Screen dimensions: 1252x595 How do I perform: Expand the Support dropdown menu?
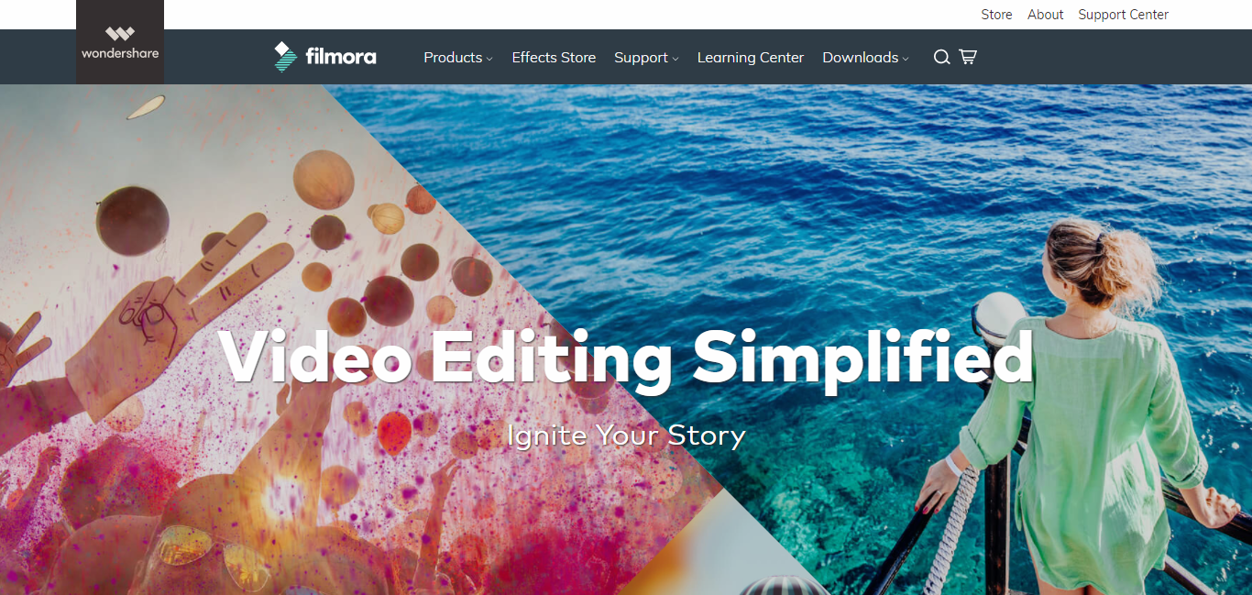pos(646,57)
